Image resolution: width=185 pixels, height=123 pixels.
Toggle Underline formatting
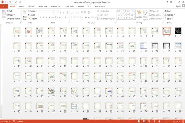point(47,18)
